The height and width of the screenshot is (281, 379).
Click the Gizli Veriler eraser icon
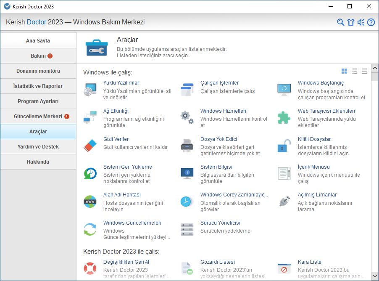click(x=90, y=146)
